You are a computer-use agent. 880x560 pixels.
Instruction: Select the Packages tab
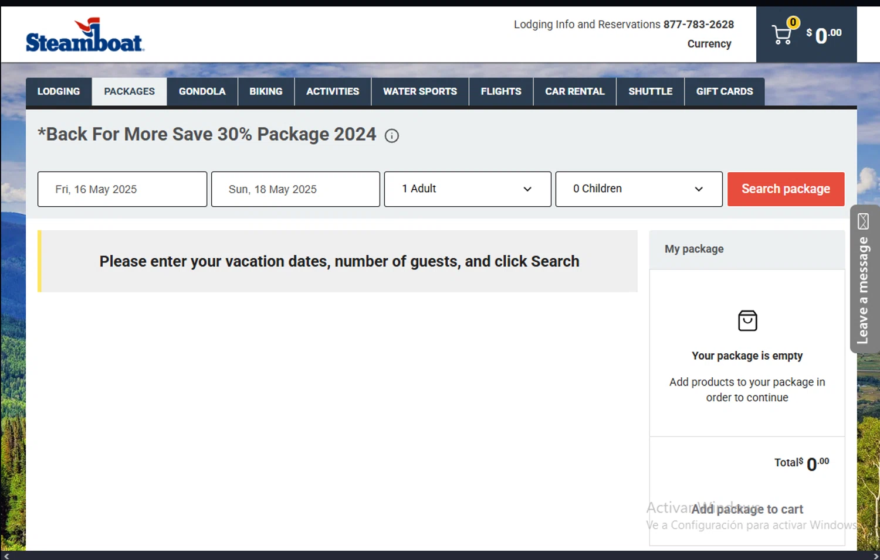[130, 91]
